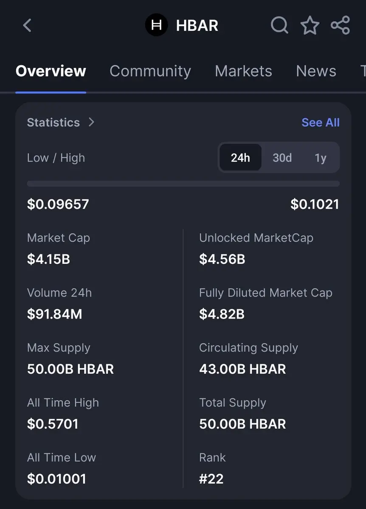Tap the Market Cap $4.15B value

[48, 259]
